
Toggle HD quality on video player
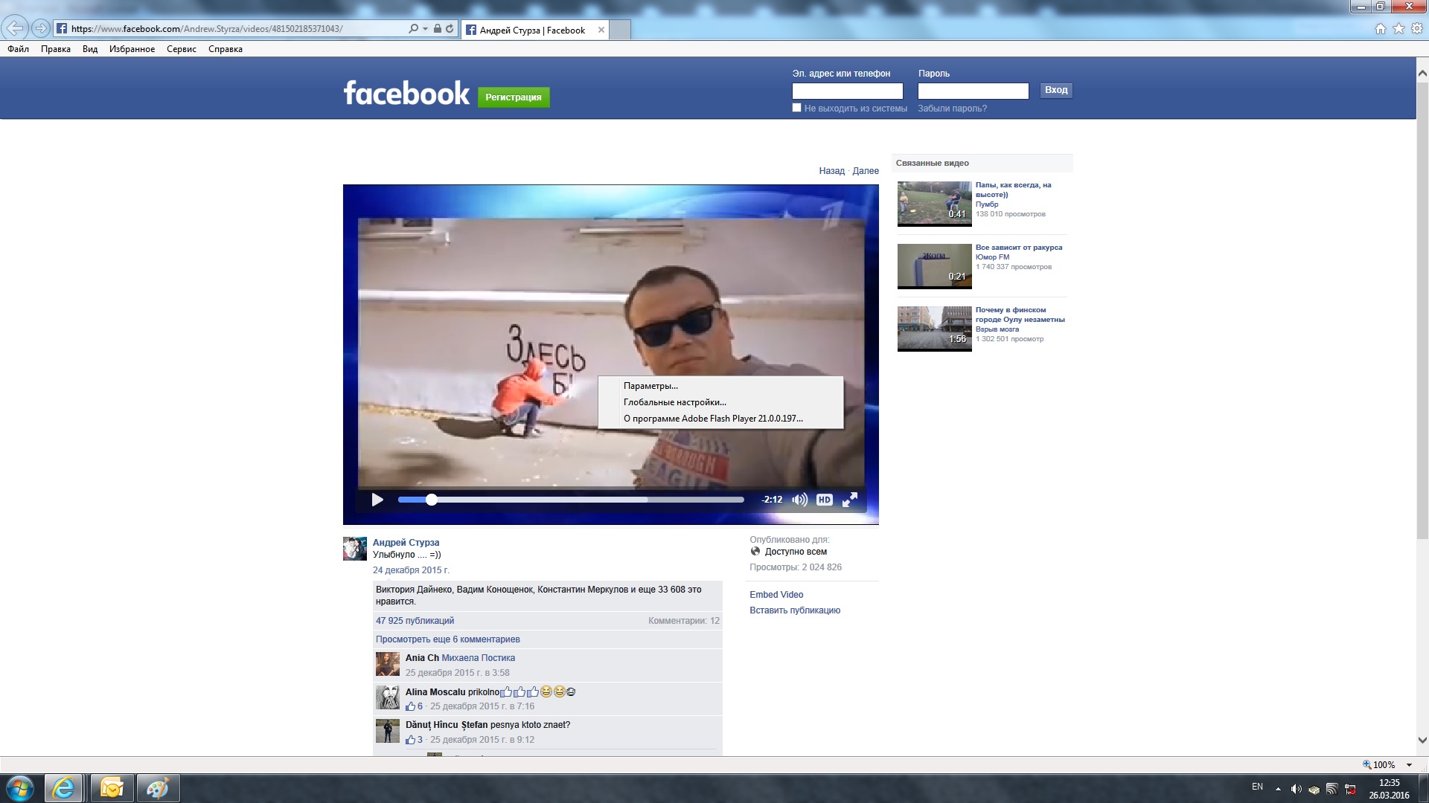[x=824, y=500]
